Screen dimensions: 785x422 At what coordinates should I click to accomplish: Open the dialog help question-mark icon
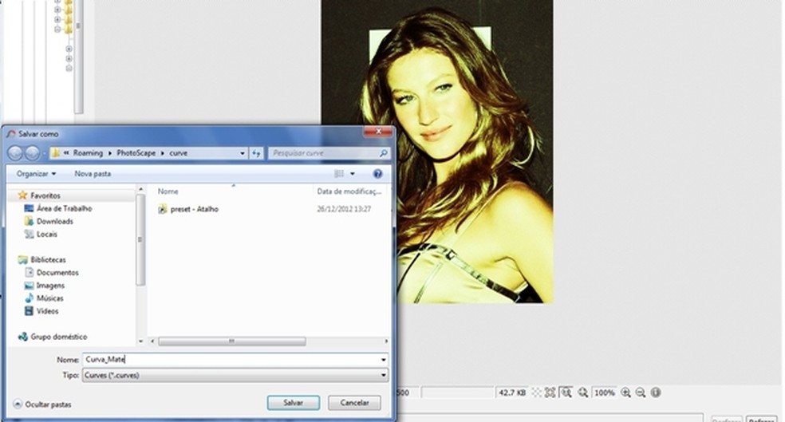coord(377,174)
